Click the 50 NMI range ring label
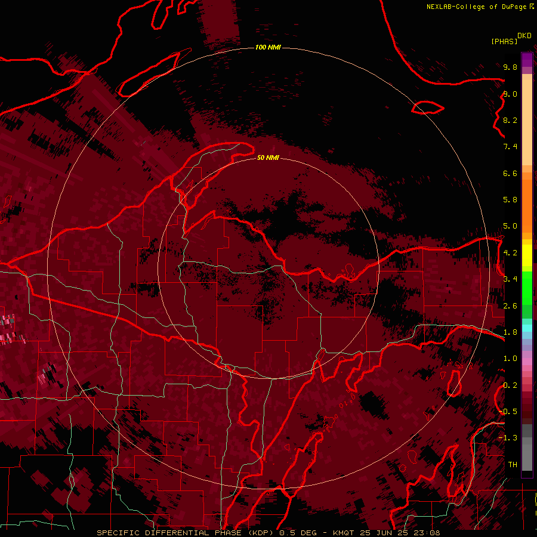 click(268, 158)
